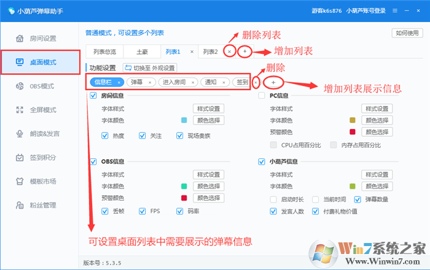This screenshot has height=270, width=430.
Task: Uncheck the 弹幕数量 checkbox
Action: (358, 199)
